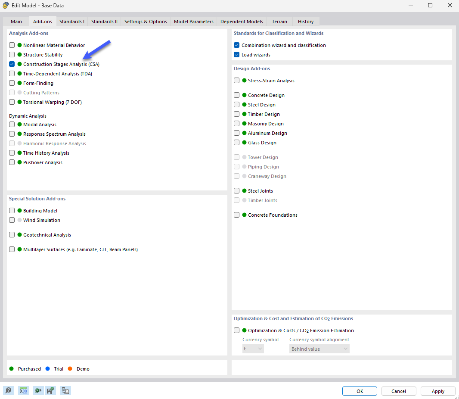Click the Apply button
The image size is (459, 399).
[437, 391]
